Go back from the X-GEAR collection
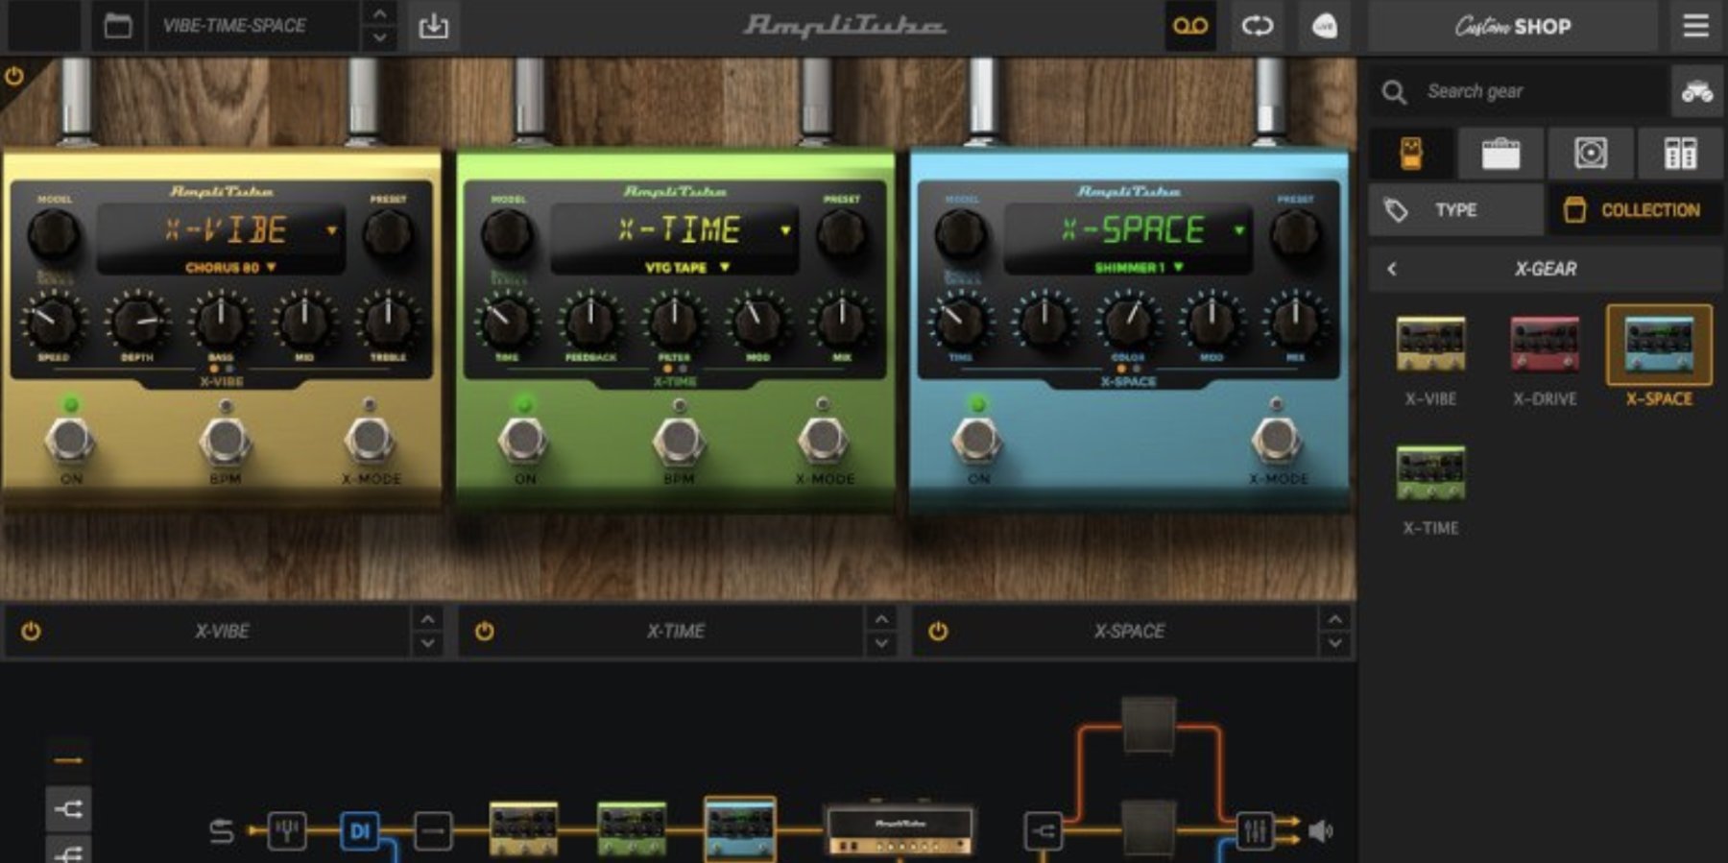This screenshot has width=1728, height=863. point(1392,270)
